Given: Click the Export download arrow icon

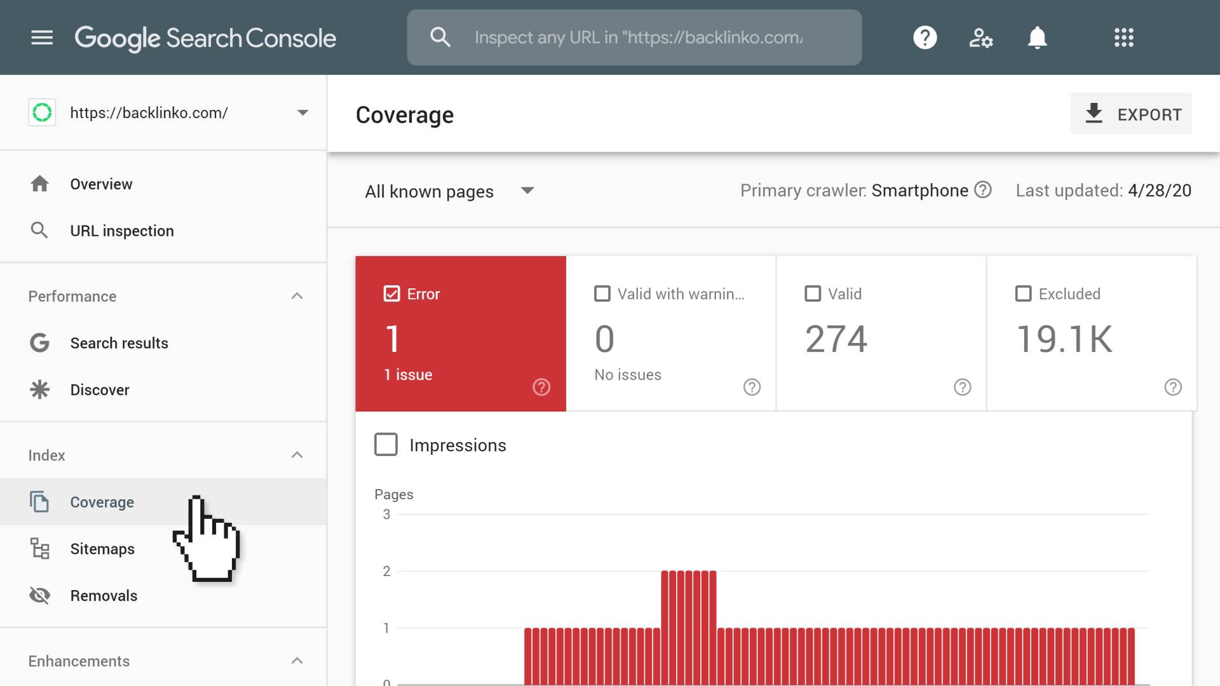Looking at the screenshot, I should pos(1094,113).
